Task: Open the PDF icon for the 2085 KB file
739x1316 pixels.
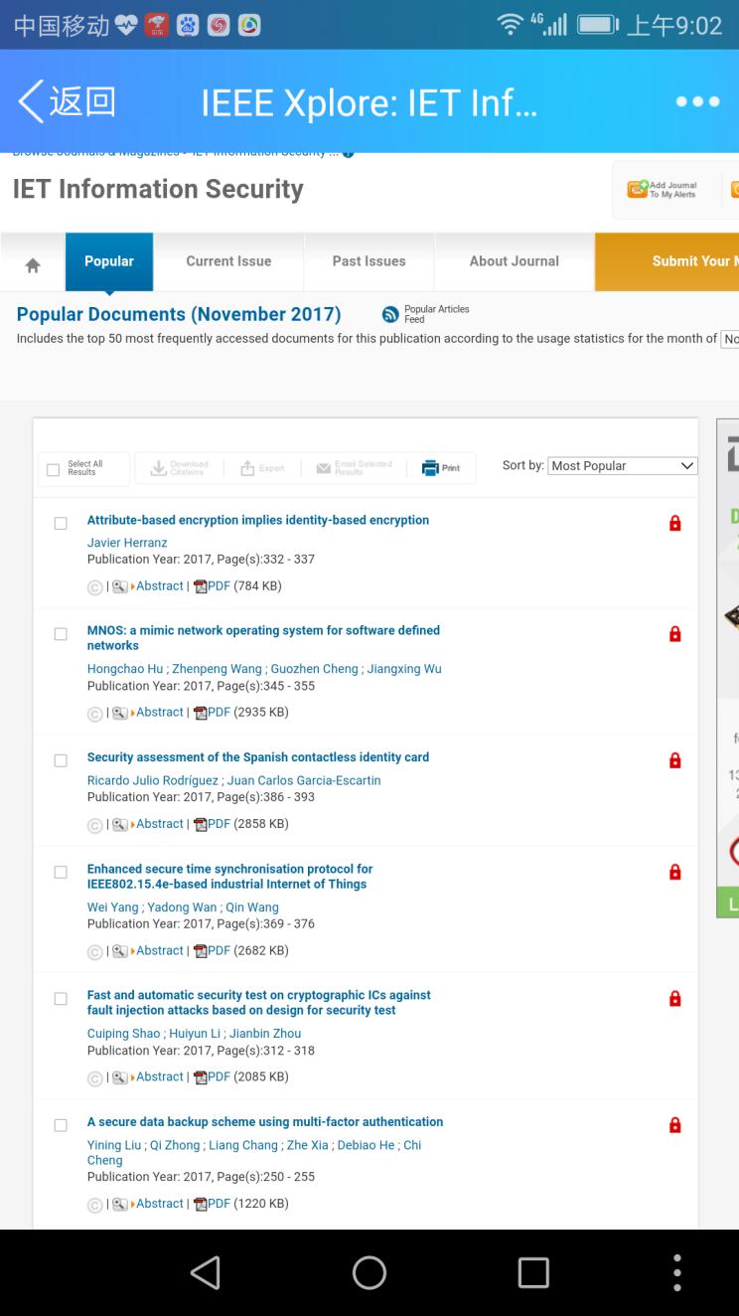Action: 200,1077
